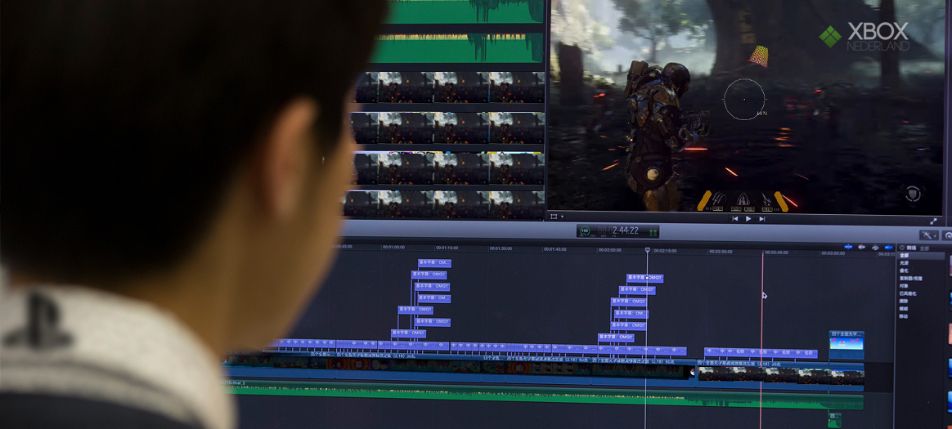This screenshot has height=429, width=952.
Task: Select the 对象 transitions category
Action: coord(904,286)
